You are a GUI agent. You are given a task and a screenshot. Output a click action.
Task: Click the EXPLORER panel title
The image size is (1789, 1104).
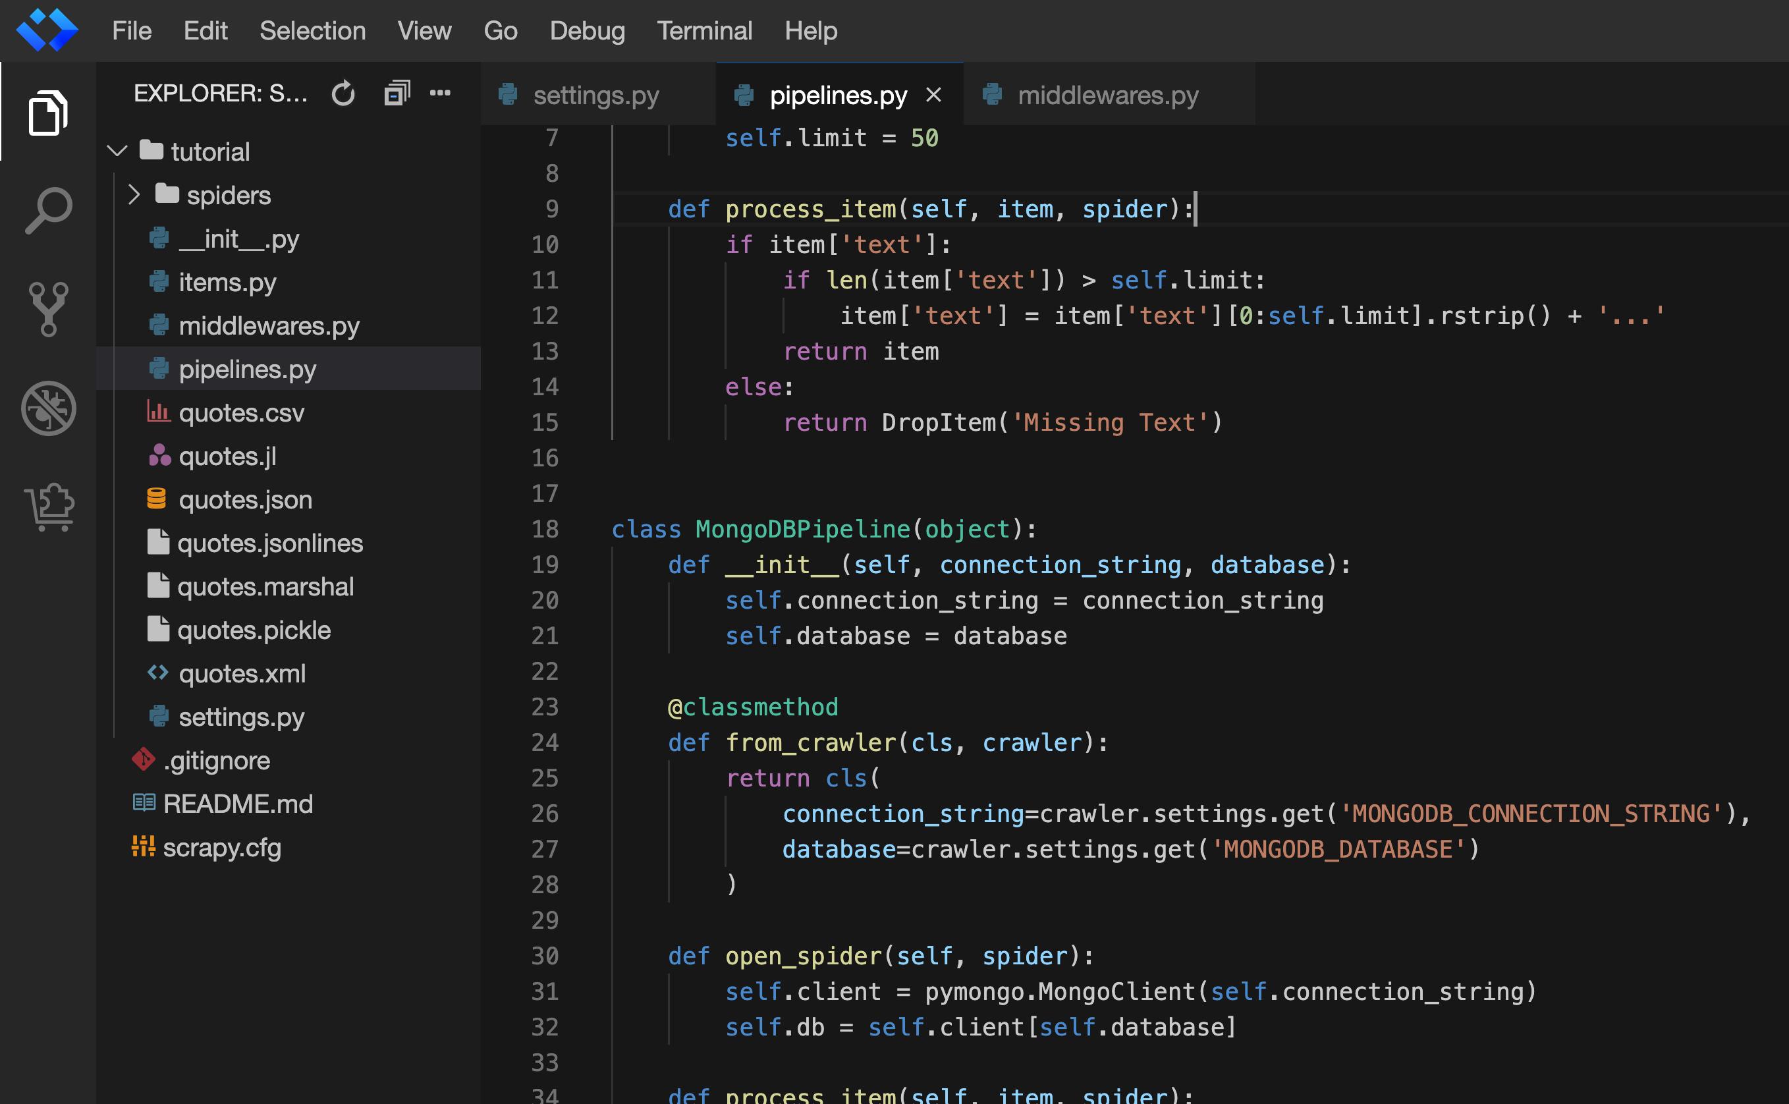(x=221, y=94)
